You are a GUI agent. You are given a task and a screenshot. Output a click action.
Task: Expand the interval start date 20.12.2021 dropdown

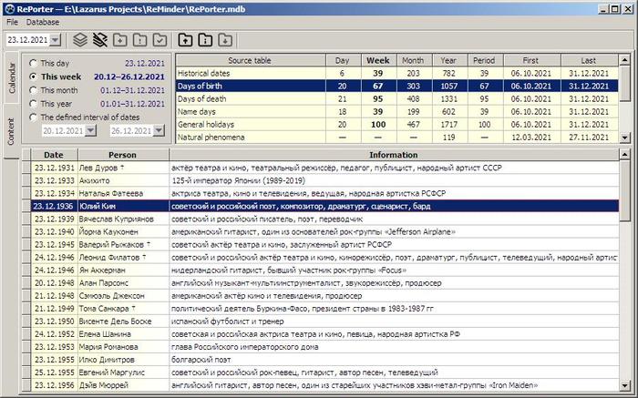pyautogui.click(x=89, y=131)
